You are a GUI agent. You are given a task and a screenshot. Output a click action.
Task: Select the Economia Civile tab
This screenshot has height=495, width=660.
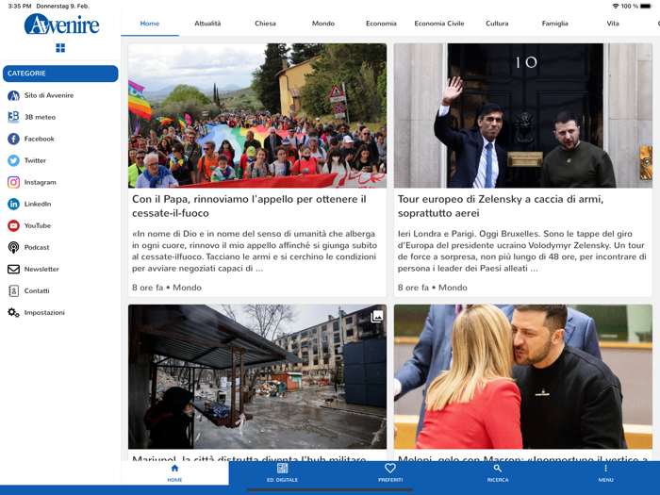[439, 24]
